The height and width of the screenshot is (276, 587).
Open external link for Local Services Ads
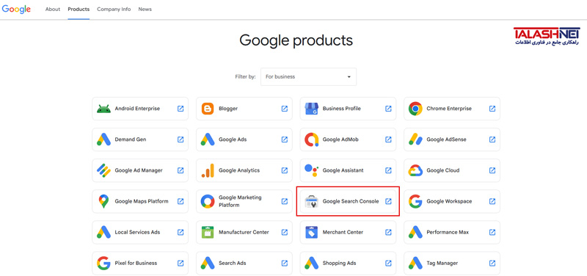pos(181,232)
